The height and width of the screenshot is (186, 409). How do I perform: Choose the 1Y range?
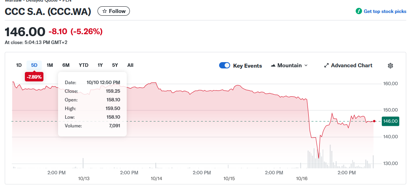pos(100,65)
